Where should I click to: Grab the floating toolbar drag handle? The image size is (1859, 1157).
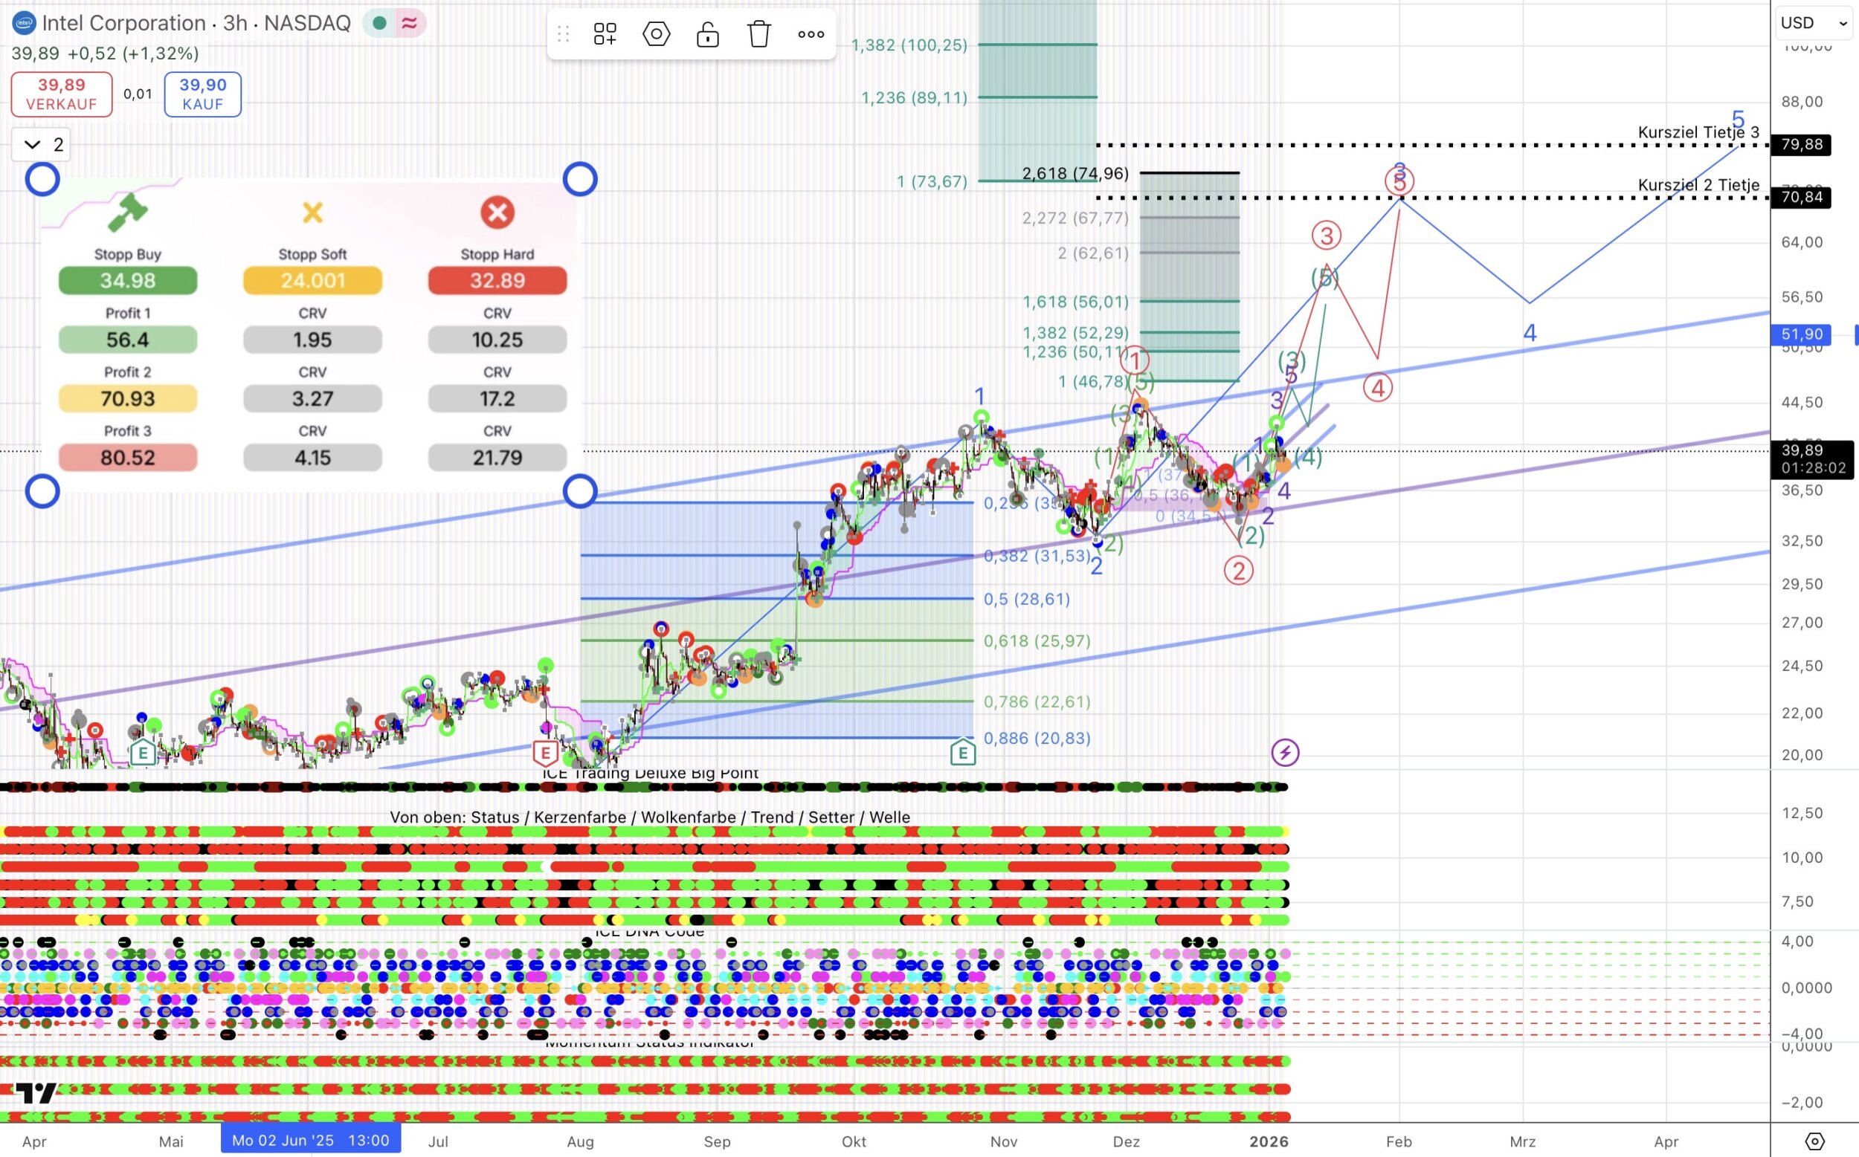(564, 33)
